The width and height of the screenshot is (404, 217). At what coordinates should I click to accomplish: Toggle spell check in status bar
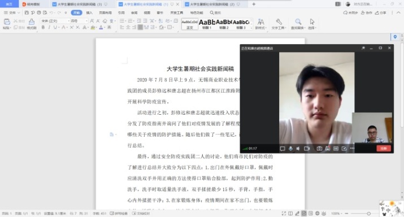119,214
